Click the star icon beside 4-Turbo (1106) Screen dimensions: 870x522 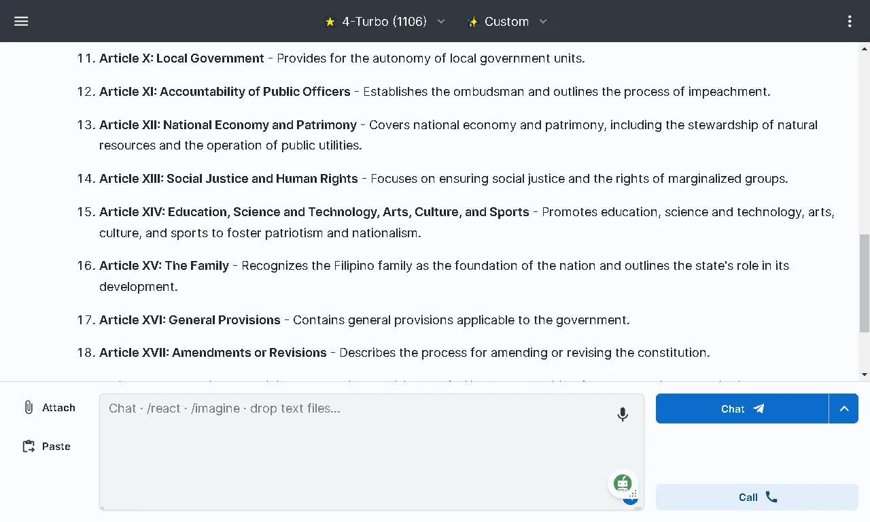point(330,22)
